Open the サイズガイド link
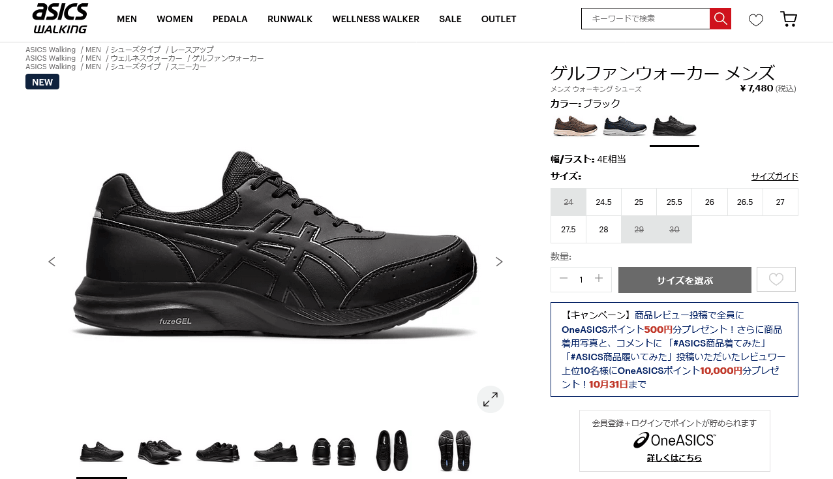The image size is (833, 479). [x=774, y=176]
